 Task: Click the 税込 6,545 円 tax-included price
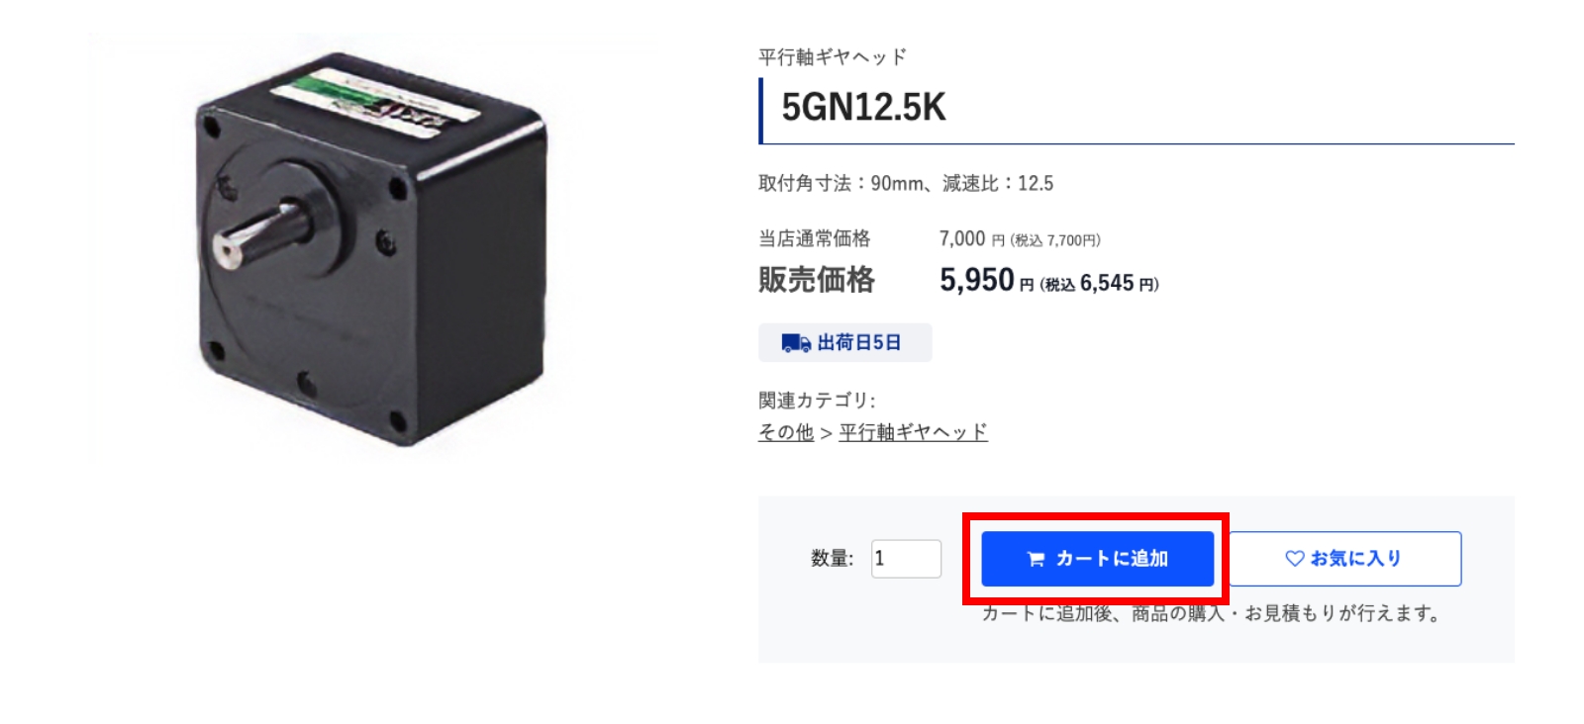[x=1100, y=284]
